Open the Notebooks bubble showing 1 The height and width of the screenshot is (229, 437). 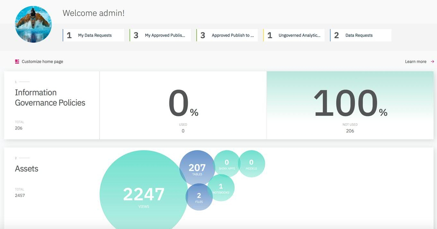click(x=221, y=188)
